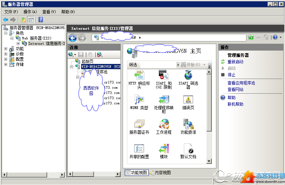Expand the Internet 信息服务 tree node

[18, 43]
